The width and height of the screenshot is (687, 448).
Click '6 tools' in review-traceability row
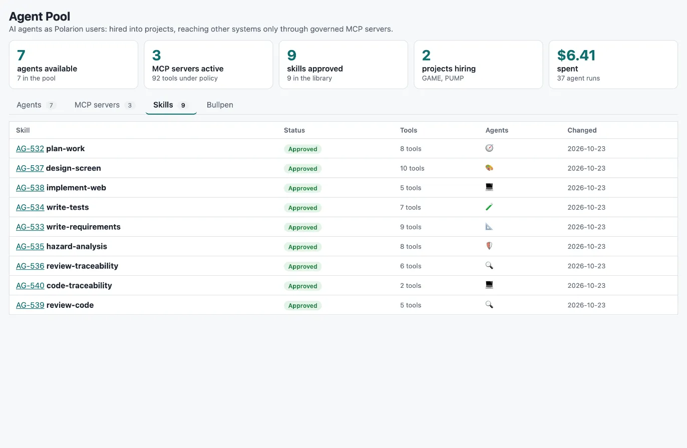[411, 266]
